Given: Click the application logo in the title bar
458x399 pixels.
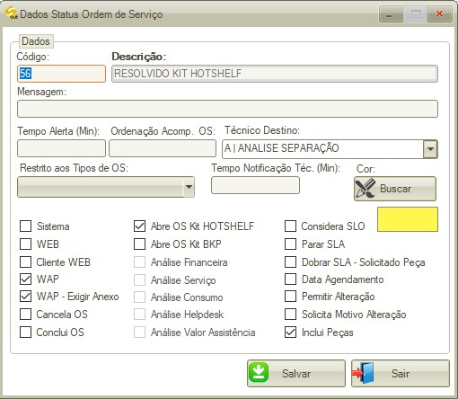Looking at the screenshot, I should pos(12,13).
